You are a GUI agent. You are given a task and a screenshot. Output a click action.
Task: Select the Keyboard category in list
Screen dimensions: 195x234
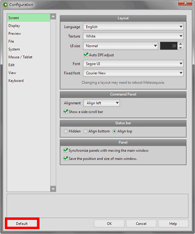16,81
